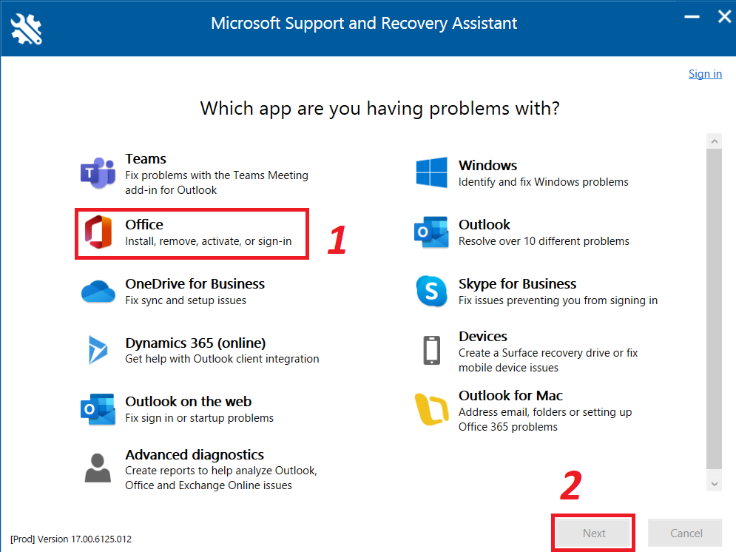Click 'Fix sync and setup issues' description

(186, 300)
